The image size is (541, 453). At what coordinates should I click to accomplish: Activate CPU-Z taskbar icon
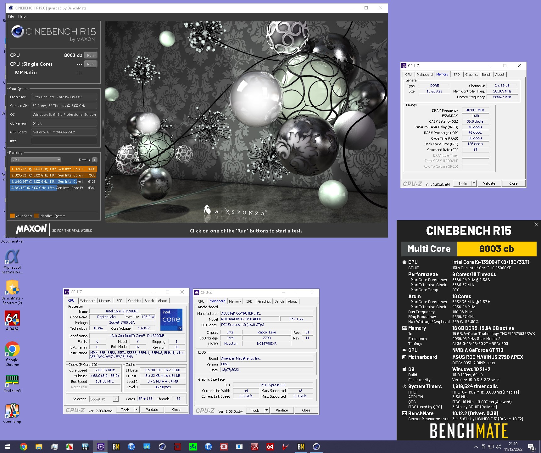tap(100, 447)
